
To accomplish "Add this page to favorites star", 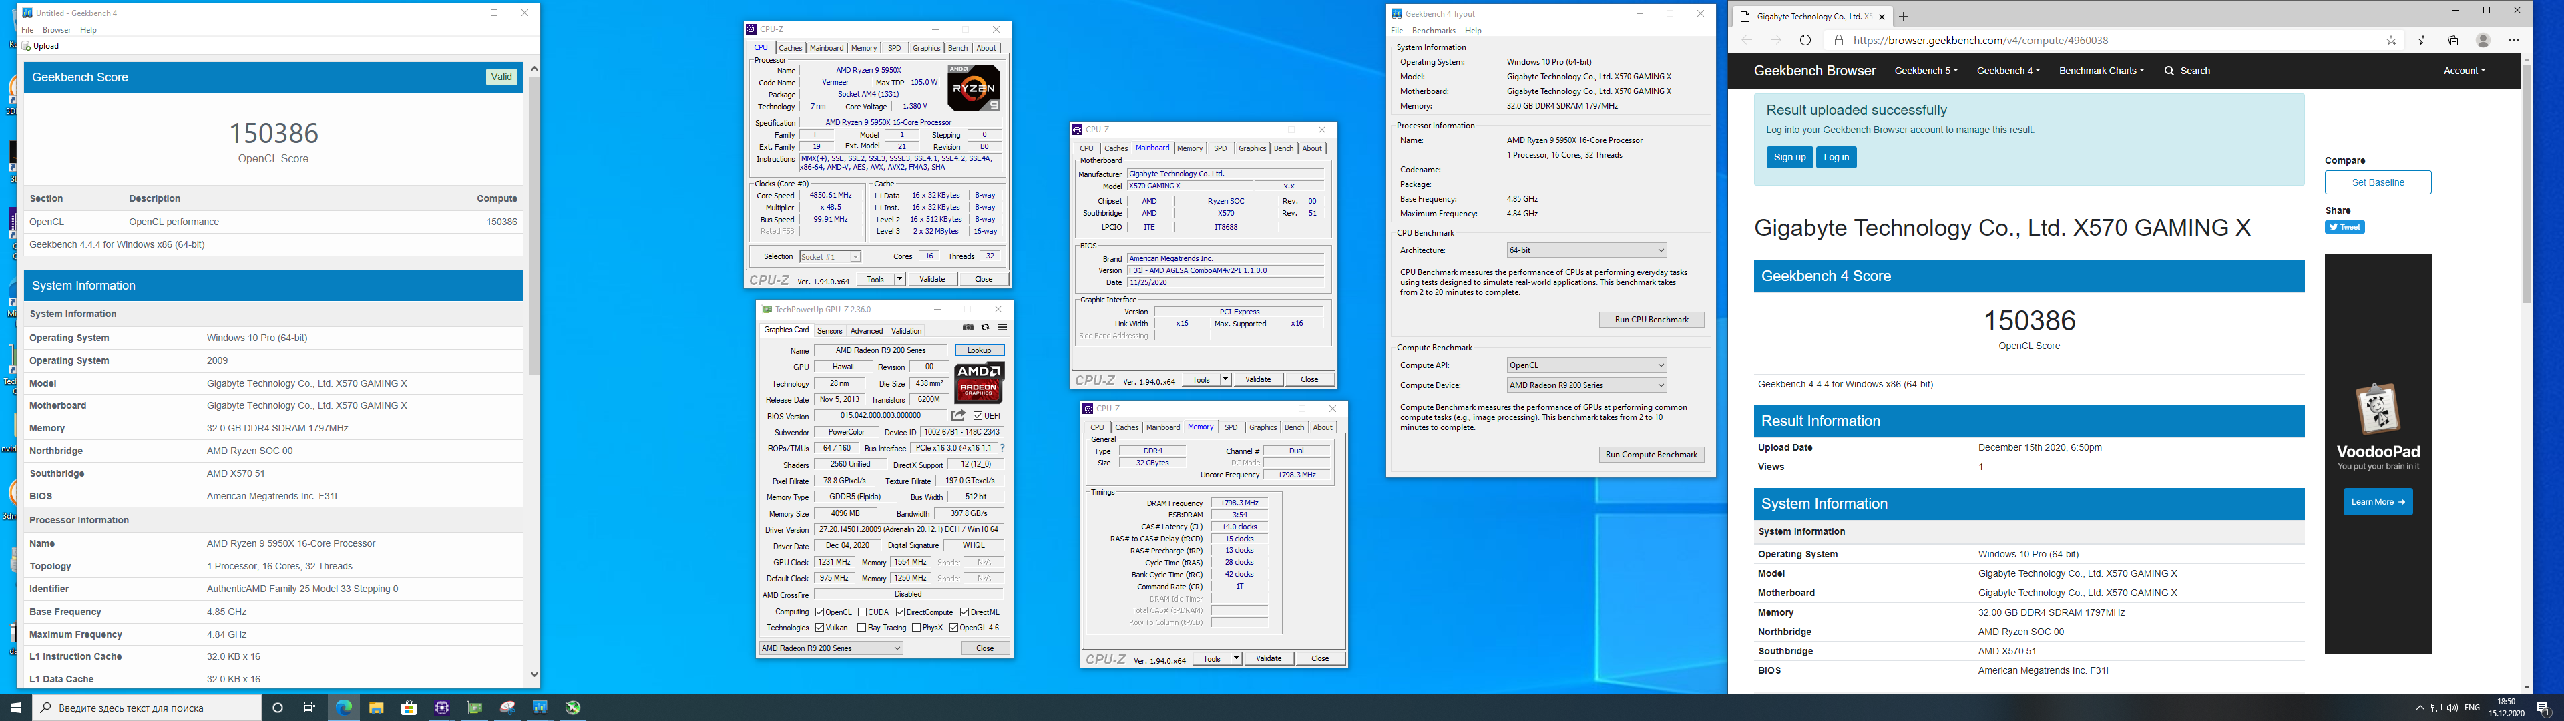I will click(x=2391, y=41).
